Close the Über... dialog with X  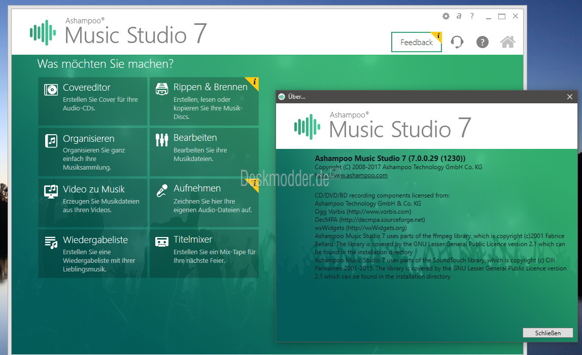pyautogui.click(x=570, y=97)
